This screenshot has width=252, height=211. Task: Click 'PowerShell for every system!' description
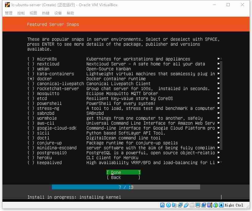(x=121, y=103)
